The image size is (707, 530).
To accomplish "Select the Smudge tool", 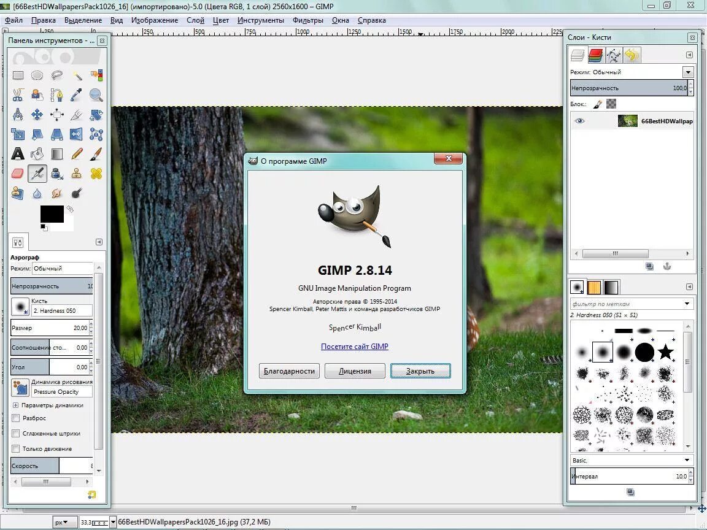I will tap(57, 193).
